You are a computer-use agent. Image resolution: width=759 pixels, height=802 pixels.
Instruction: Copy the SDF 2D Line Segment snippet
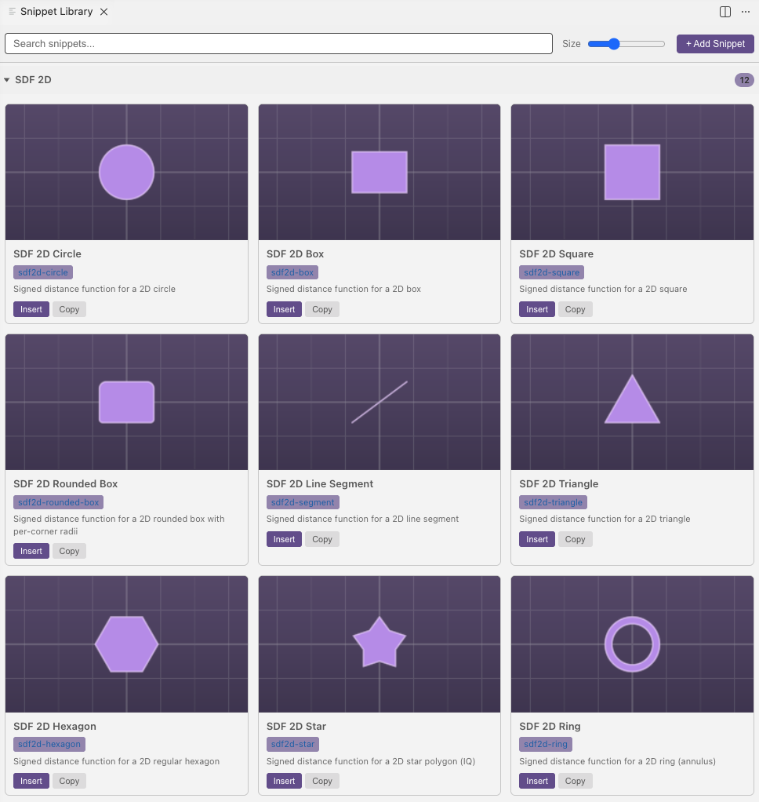(322, 539)
